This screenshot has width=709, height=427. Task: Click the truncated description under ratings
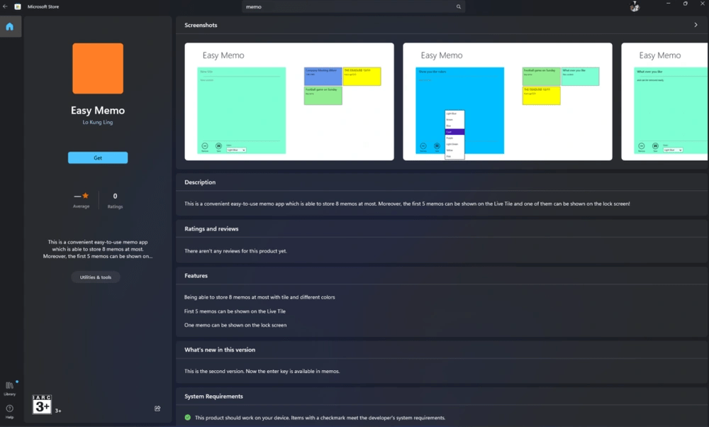pyautogui.click(x=98, y=249)
